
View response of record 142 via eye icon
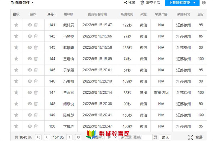29,36
